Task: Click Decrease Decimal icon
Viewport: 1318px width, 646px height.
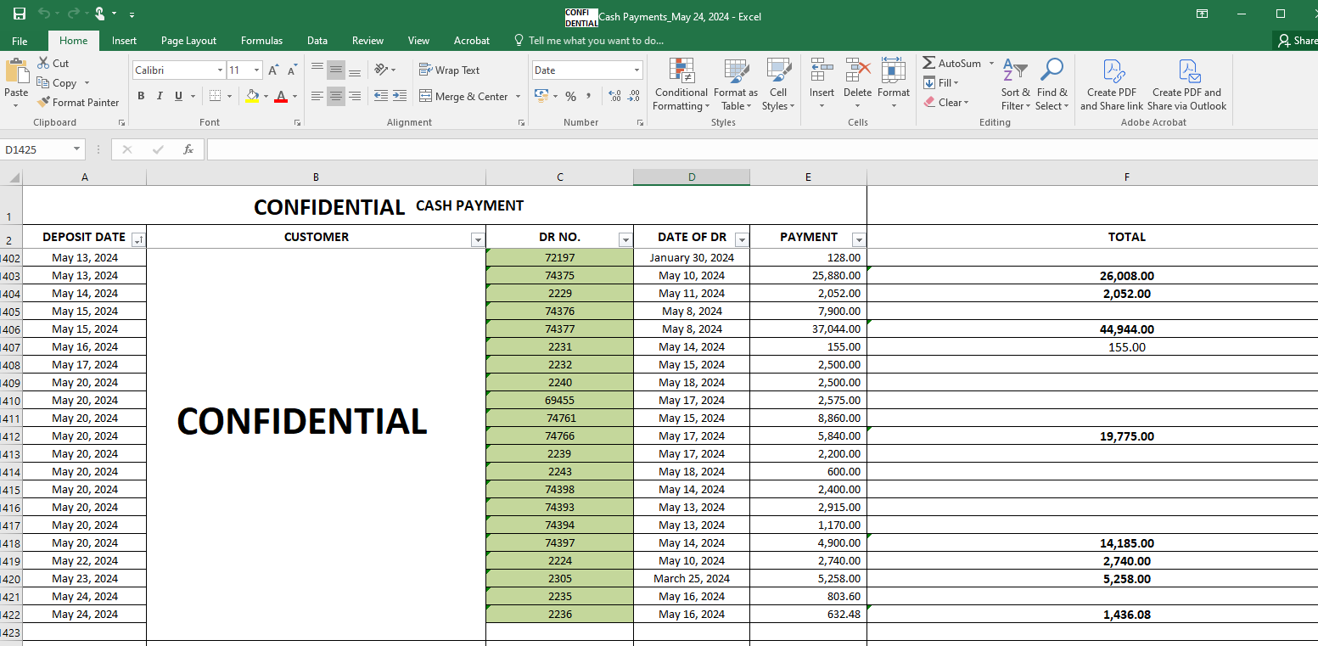Action: point(634,96)
